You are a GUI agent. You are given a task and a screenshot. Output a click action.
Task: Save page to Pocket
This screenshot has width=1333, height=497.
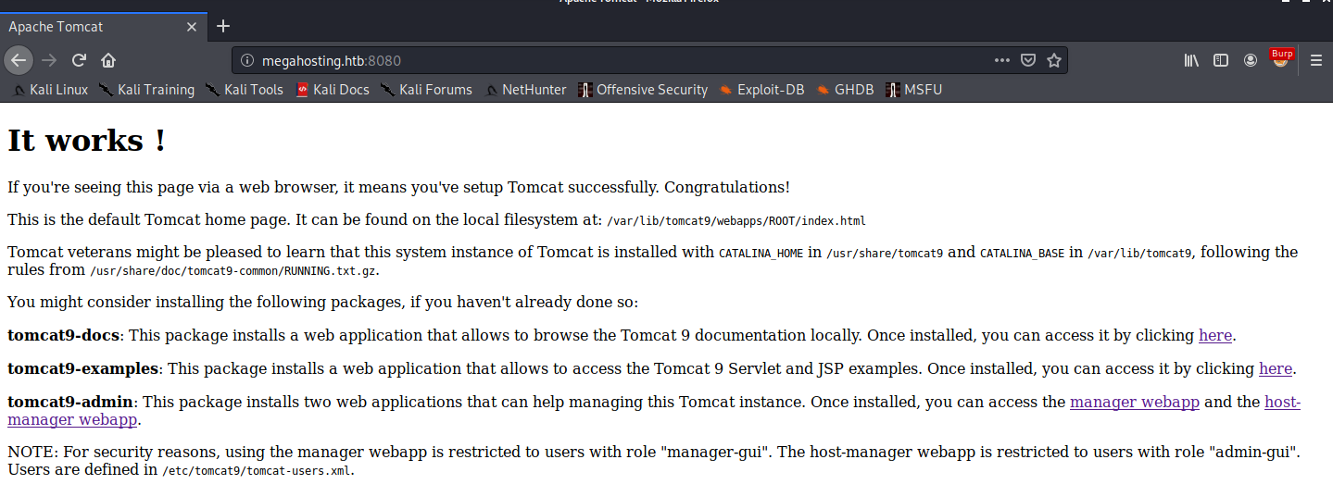1027,60
